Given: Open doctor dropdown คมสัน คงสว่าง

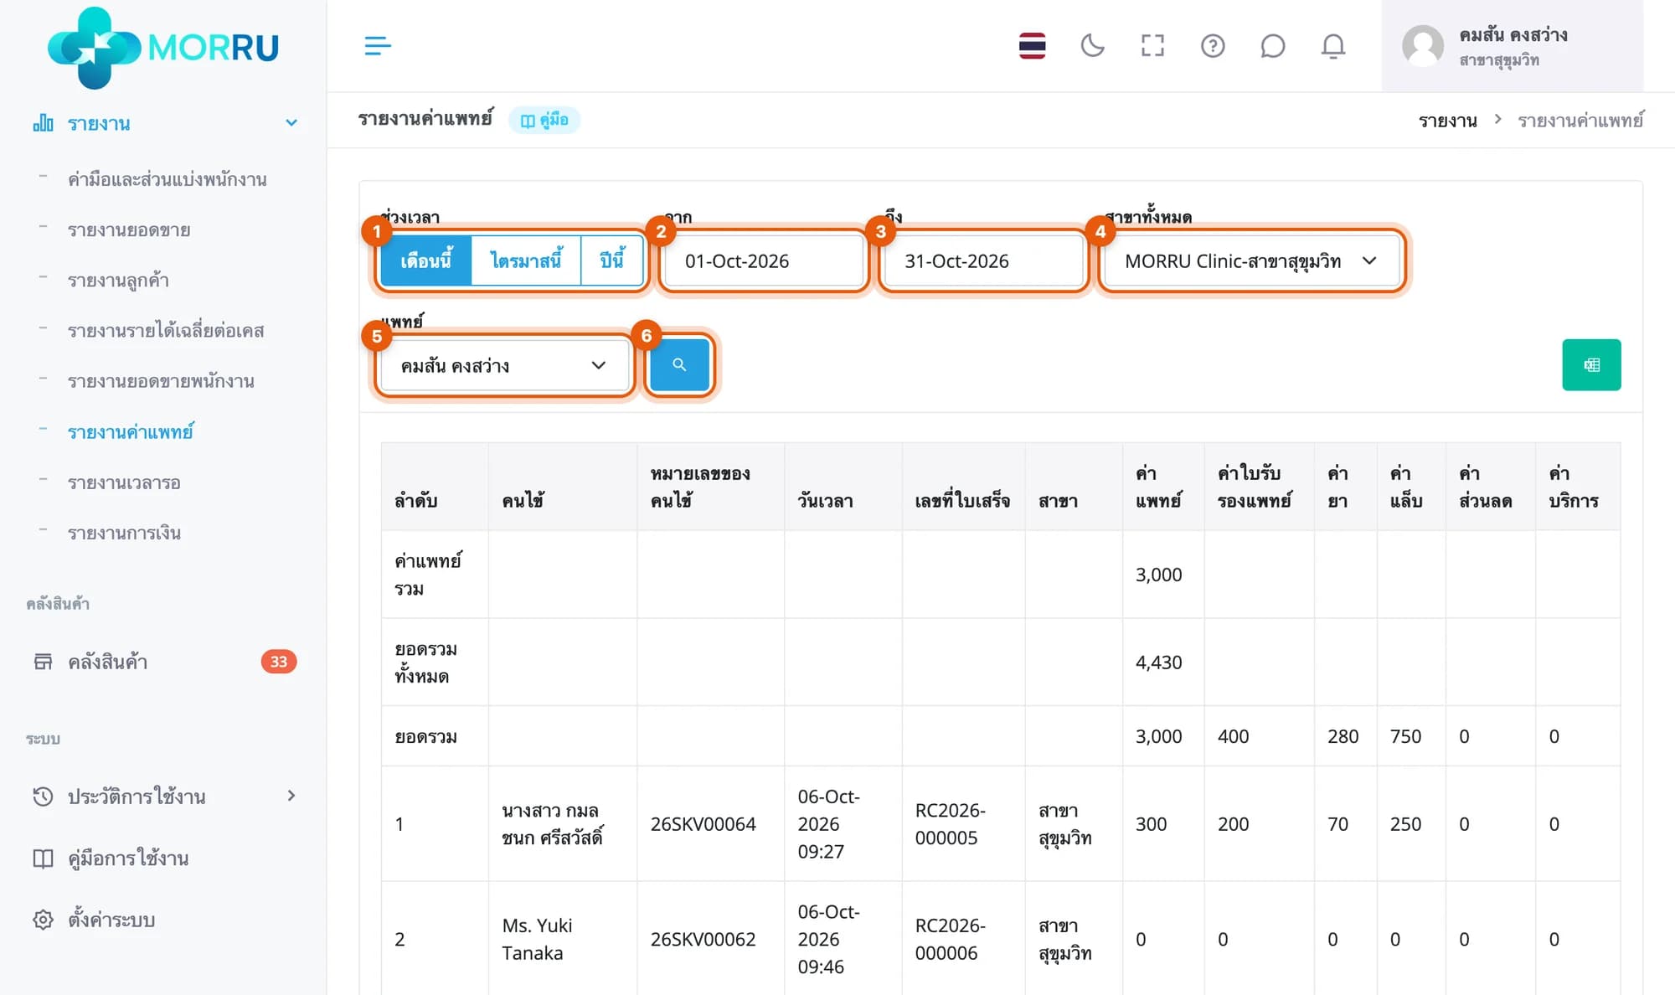Looking at the screenshot, I should pyautogui.click(x=504, y=365).
